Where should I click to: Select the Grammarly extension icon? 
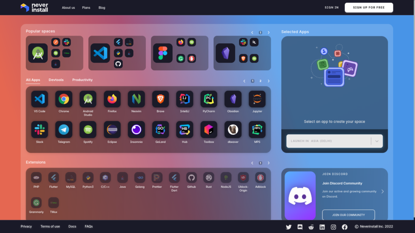(x=36, y=203)
